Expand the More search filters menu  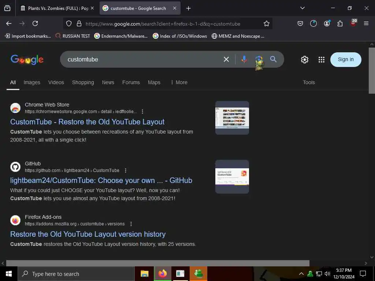[179, 82]
